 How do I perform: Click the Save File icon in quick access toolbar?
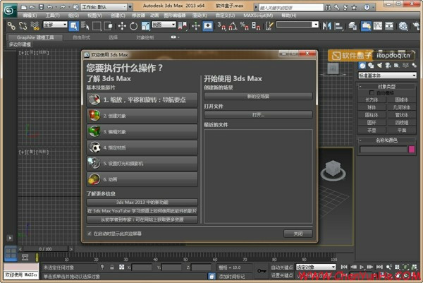click(x=42, y=7)
